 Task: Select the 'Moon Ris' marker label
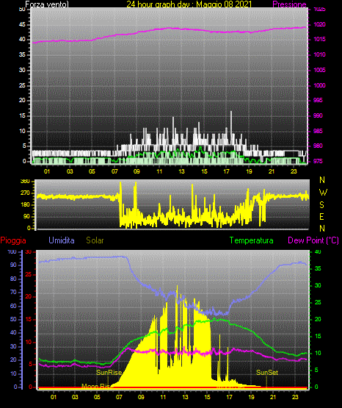[x=96, y=386]
